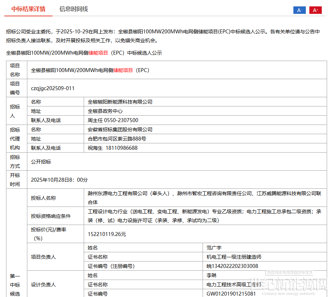Click red 储能项目 keyword in announcement heading line
This screenshot has width=331, height=297.
coord(98,53)
